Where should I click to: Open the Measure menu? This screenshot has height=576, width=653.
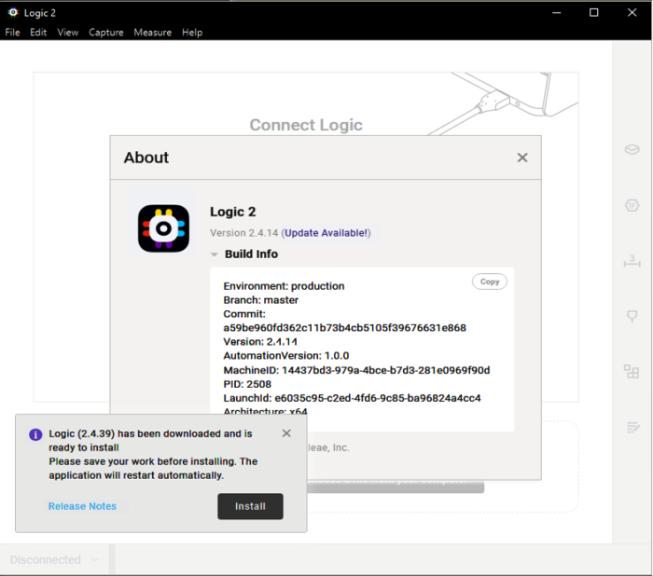click(152, 33)
